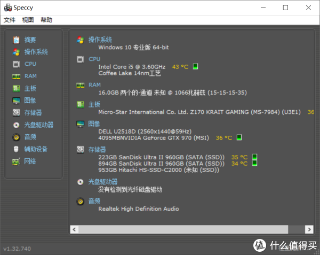Screen dimensions: 320x255
Task: Click the 223GB SanDisk Ultra II line
Action: coord(162,157)
